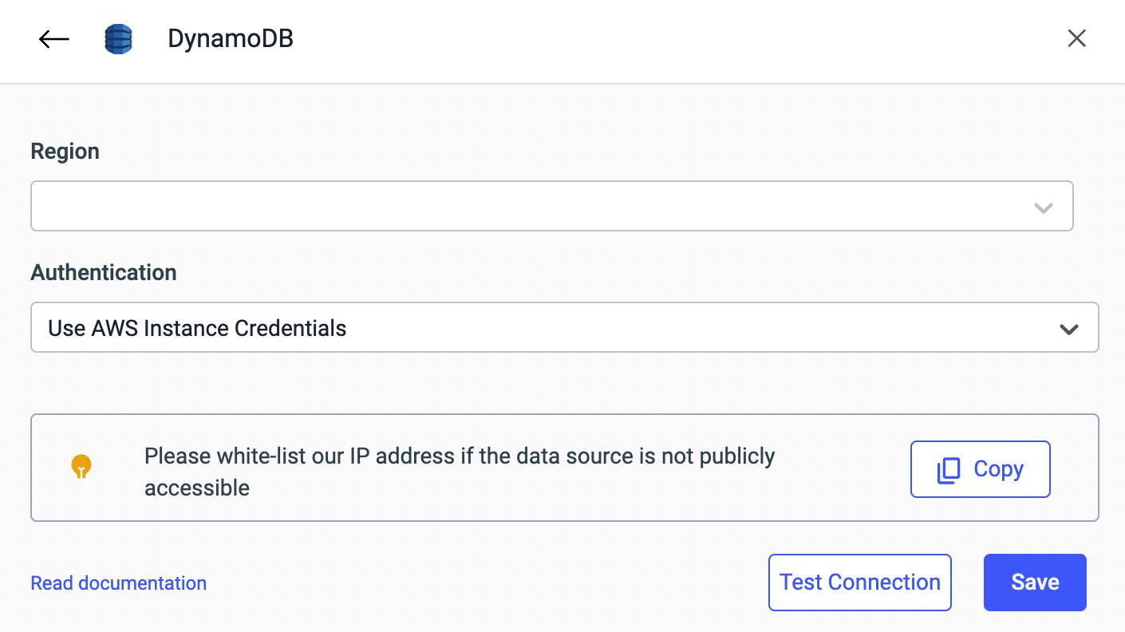
Task: Click the clipboard icon inside Copy button
Action: click(x=949, y=470)
